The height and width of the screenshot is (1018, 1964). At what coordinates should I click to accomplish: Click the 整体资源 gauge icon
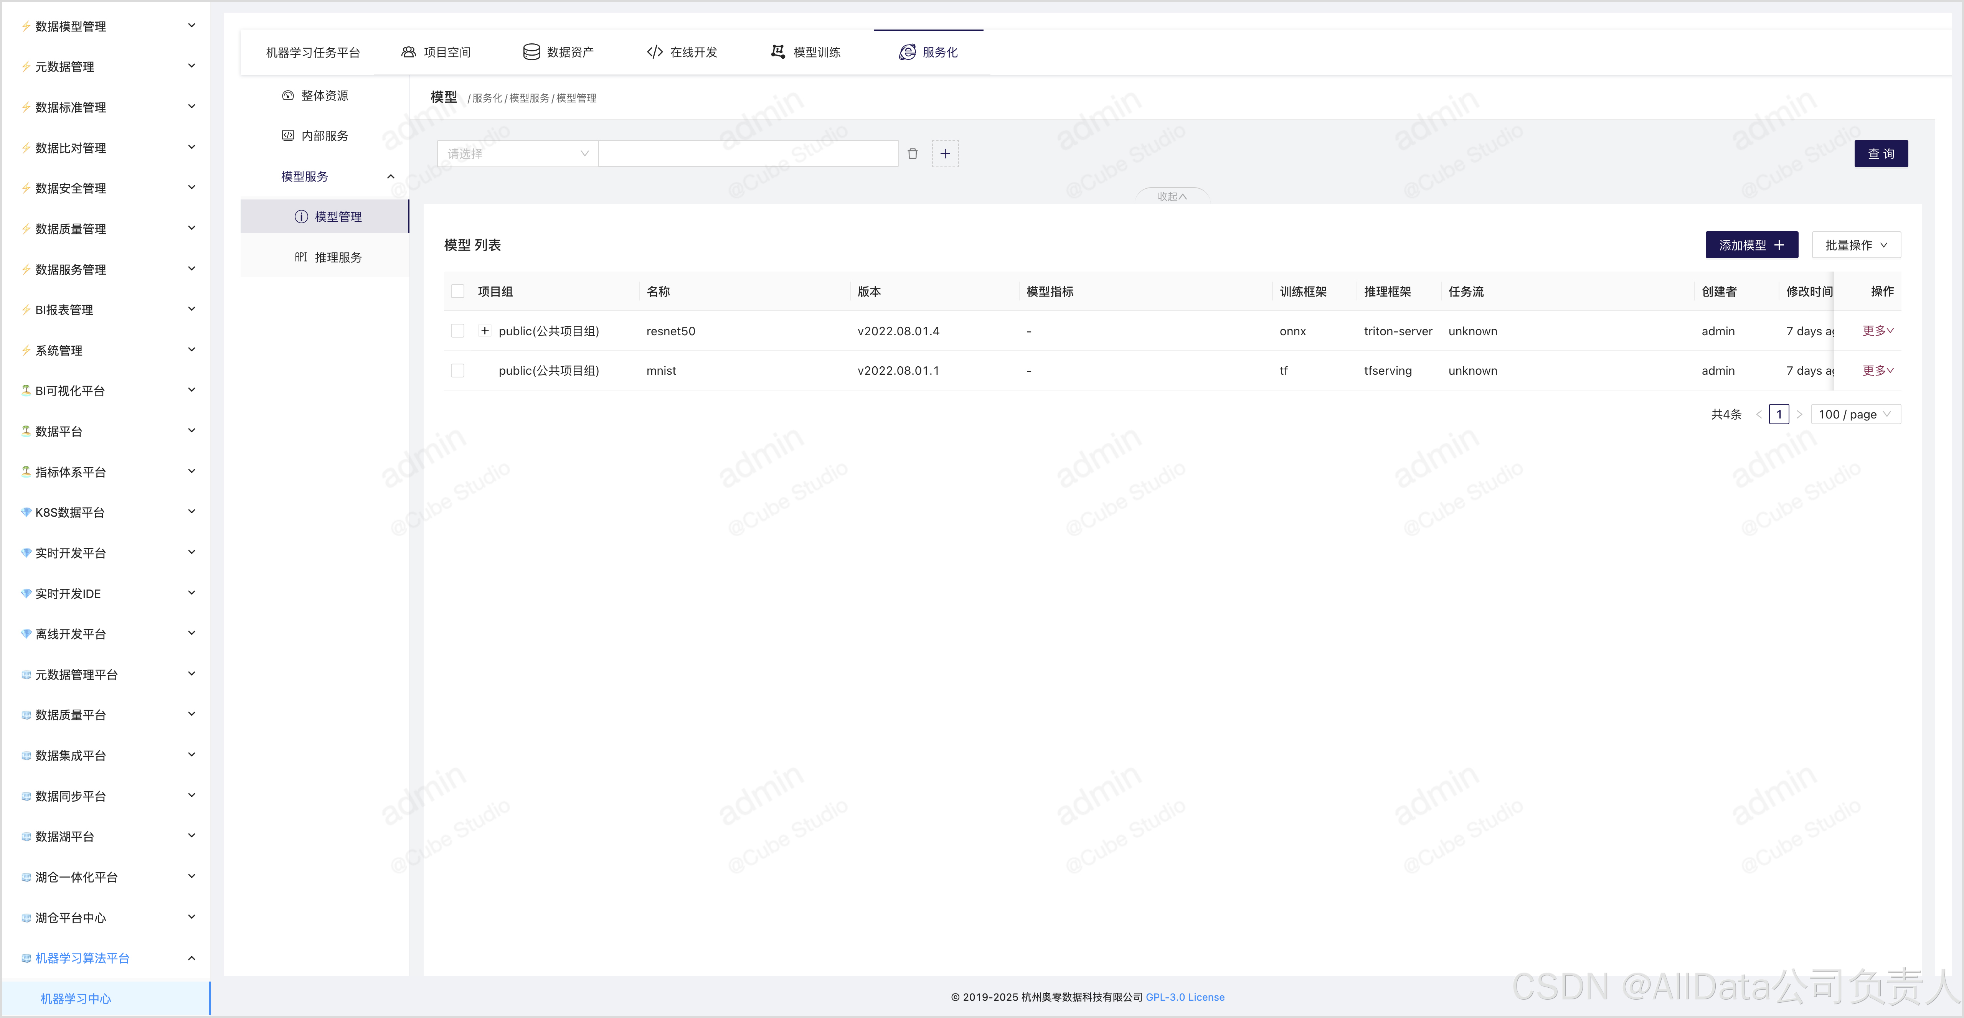(288, 95)
